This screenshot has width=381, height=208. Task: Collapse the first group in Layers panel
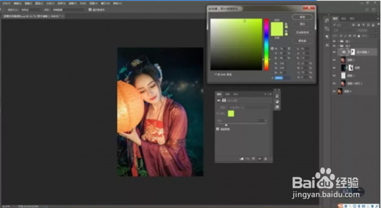338,41
